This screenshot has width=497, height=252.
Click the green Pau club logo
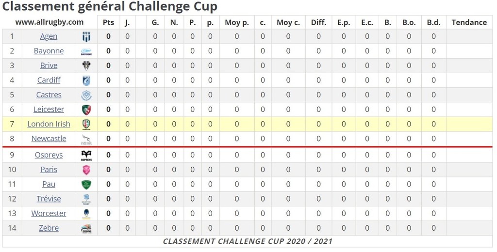point(86,184)
